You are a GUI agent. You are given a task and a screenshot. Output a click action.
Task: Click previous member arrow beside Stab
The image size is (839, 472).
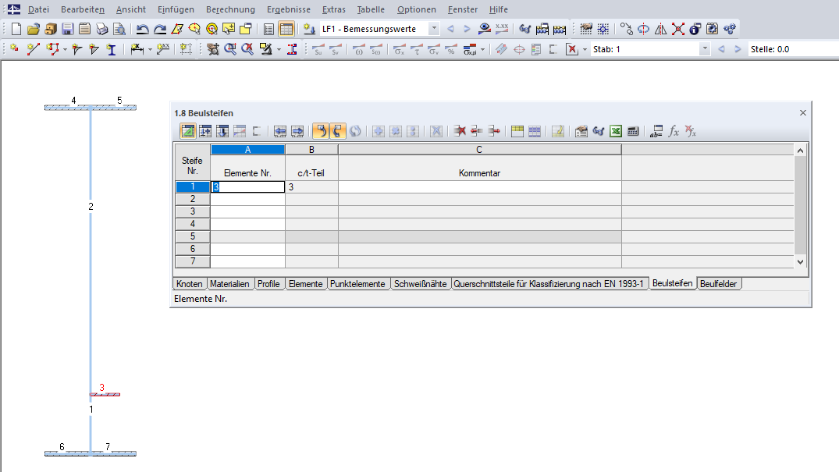tap(721, 49)
